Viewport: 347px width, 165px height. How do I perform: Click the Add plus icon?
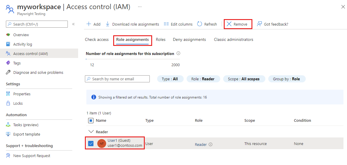(88, 24)
